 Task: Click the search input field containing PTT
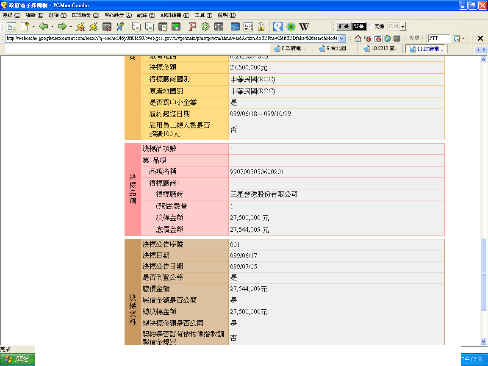pyautogui.click(x=439, y=39)
